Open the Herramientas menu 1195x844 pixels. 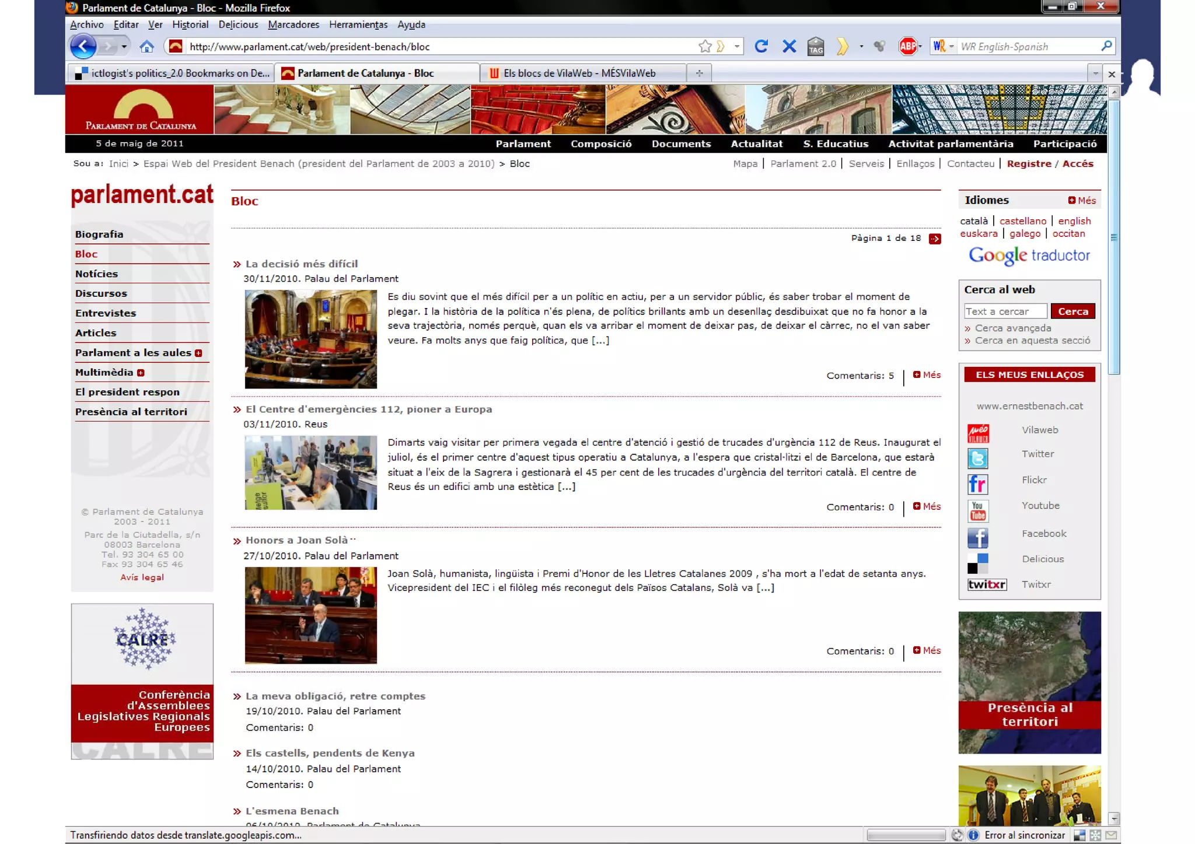358,24
